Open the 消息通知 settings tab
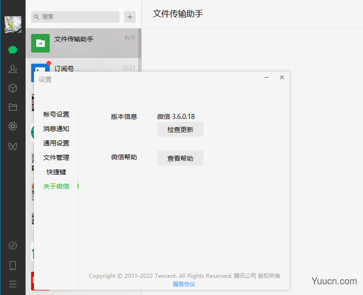The width and height of the screenshot is (363, 295). coord(56,129)
